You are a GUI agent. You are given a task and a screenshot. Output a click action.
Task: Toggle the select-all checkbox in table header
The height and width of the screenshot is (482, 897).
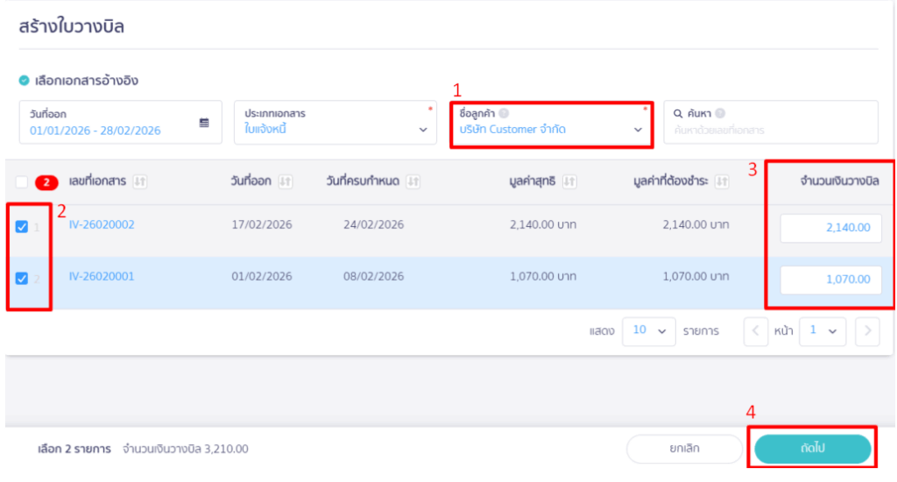click(x=22, y=182)
